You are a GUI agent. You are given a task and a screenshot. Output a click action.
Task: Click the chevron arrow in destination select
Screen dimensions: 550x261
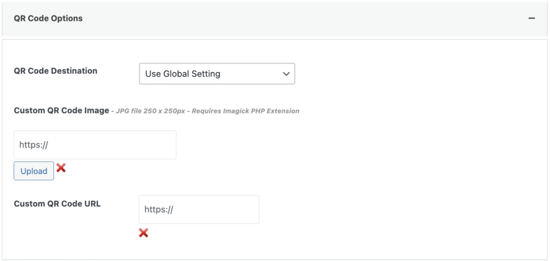286,74
